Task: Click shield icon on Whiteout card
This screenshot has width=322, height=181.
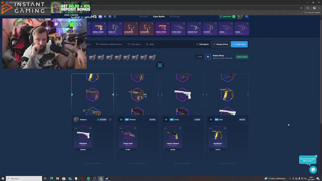Action: coord(90,128)
